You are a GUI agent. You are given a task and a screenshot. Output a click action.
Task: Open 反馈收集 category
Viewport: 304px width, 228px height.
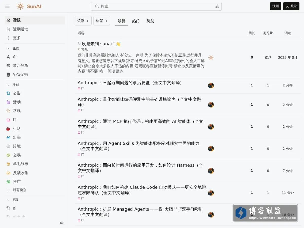point(35,173)
